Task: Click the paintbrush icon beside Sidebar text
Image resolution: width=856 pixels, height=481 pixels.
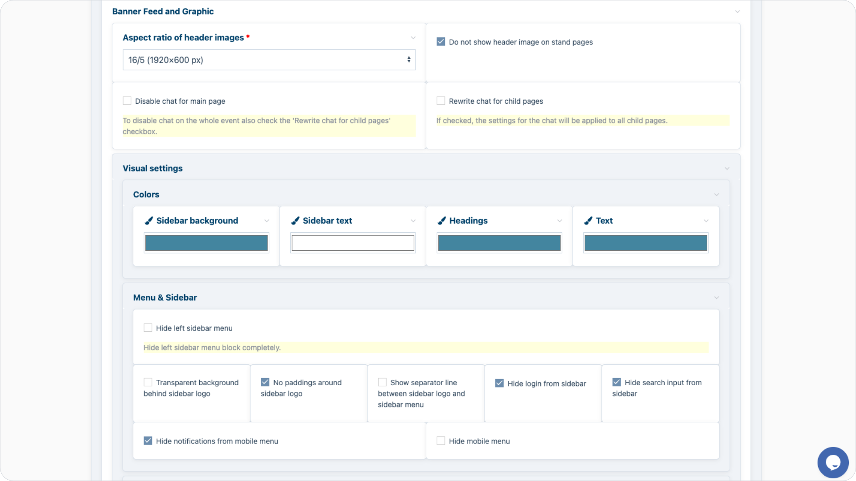Action: coord(295,220)
